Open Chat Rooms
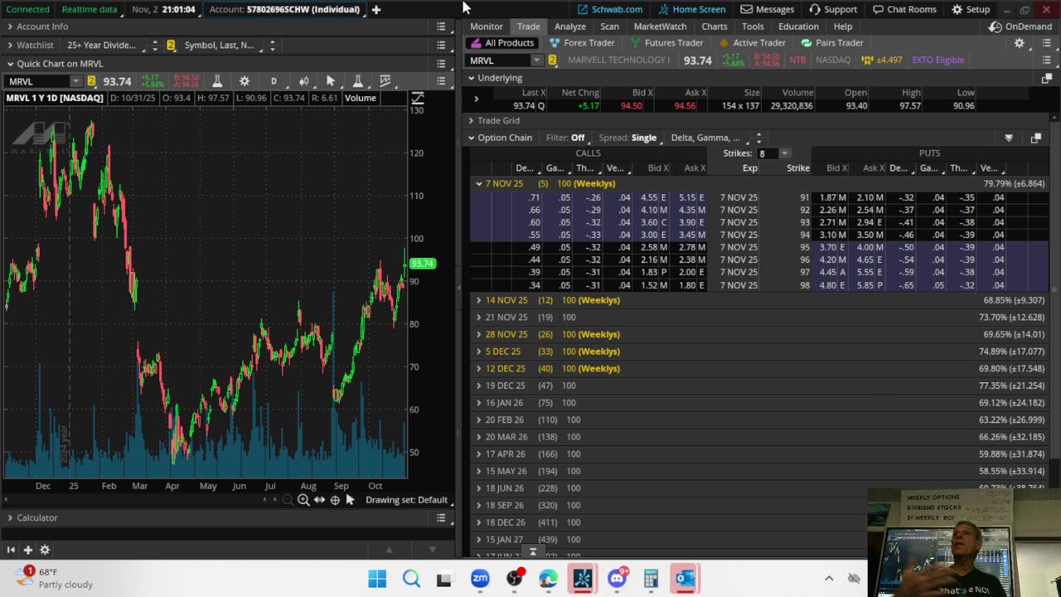Screen dimensions: 1061x597 (x=904, y=9)
